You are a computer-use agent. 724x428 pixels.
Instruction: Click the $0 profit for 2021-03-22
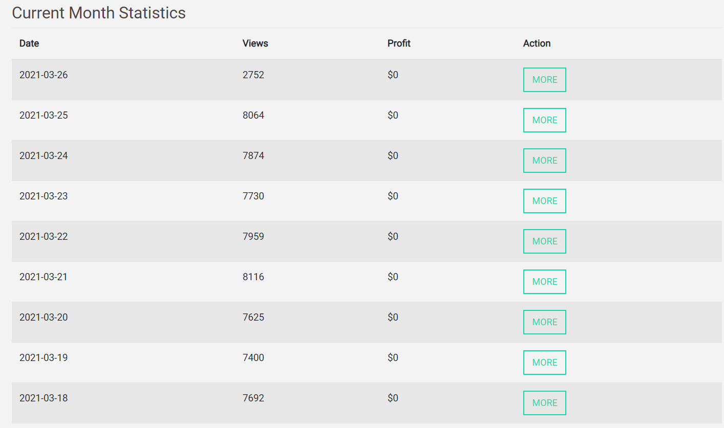pos(393,237)
